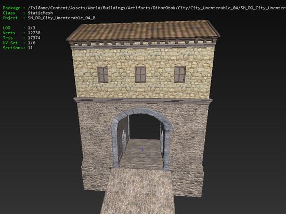Select the middle window on the upper wall

click(140, 74)
